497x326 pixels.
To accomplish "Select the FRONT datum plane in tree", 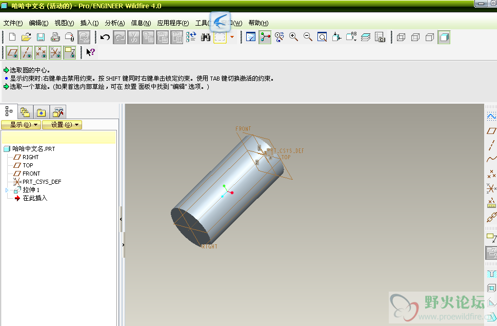I will click(27, 174).
